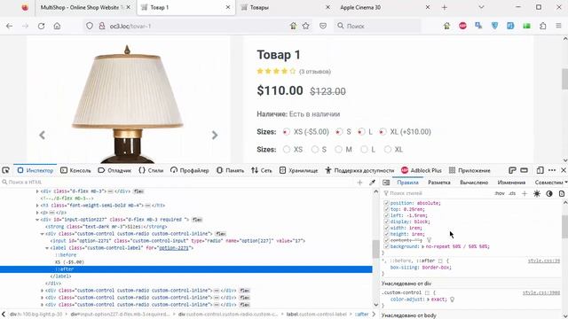Uncheck the display: block declaration
568x319 pixels.
386,222
